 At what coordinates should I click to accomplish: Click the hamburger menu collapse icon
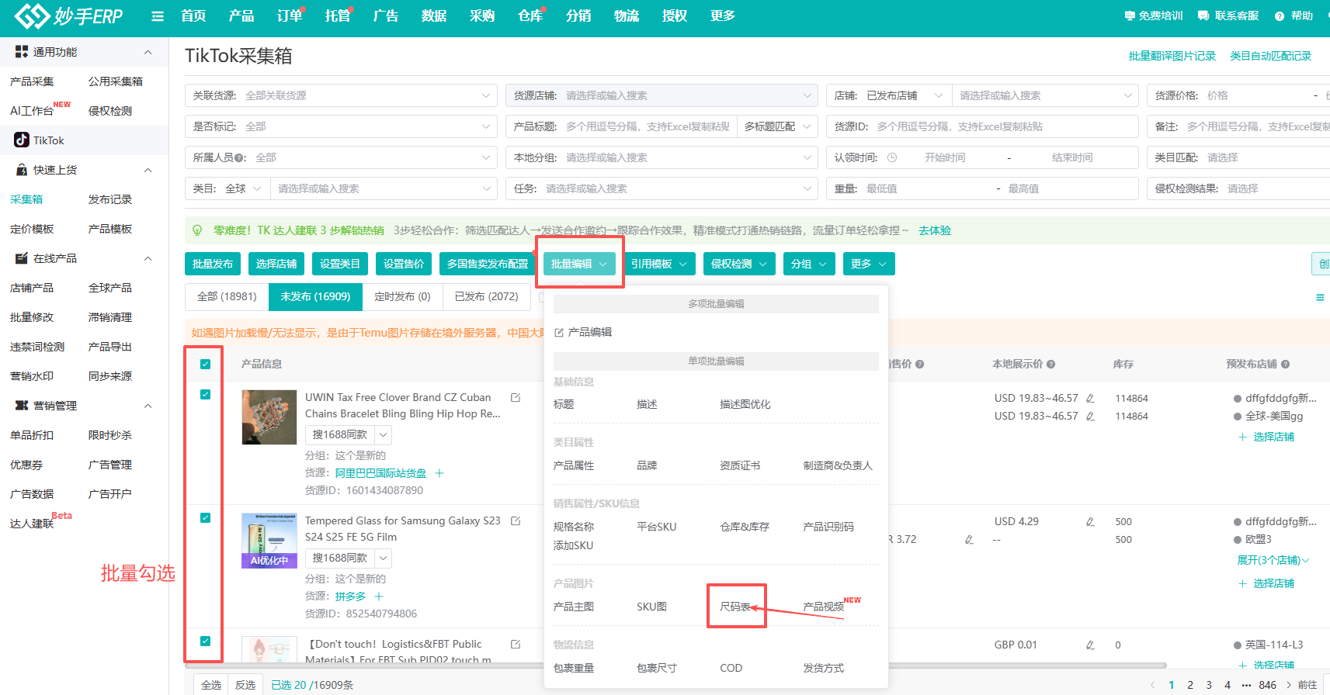(158, 16)
